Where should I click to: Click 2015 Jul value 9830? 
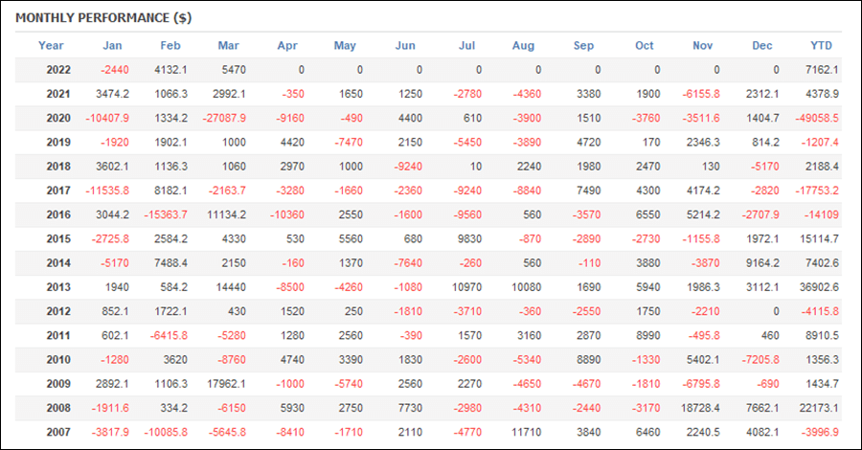pos(469,239)
